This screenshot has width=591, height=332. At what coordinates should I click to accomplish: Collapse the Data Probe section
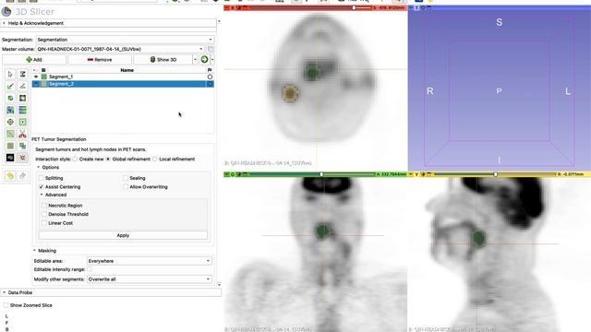(x=111, y=292)
